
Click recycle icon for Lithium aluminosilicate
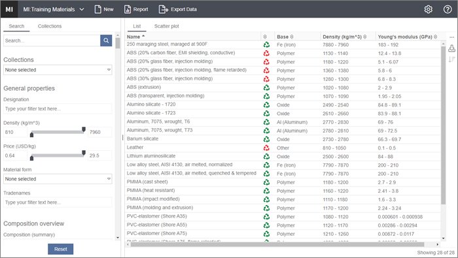[x=266, y=157]
